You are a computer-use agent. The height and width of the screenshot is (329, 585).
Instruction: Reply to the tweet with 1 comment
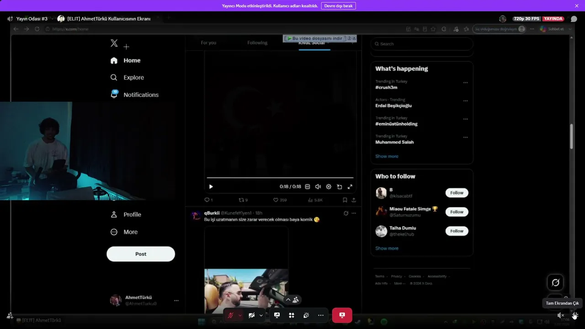tap(208, 200)
